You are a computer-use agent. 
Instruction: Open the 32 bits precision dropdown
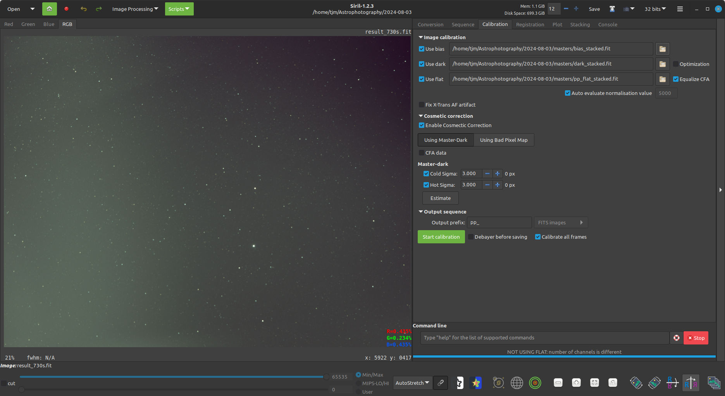tap(655, 9)
